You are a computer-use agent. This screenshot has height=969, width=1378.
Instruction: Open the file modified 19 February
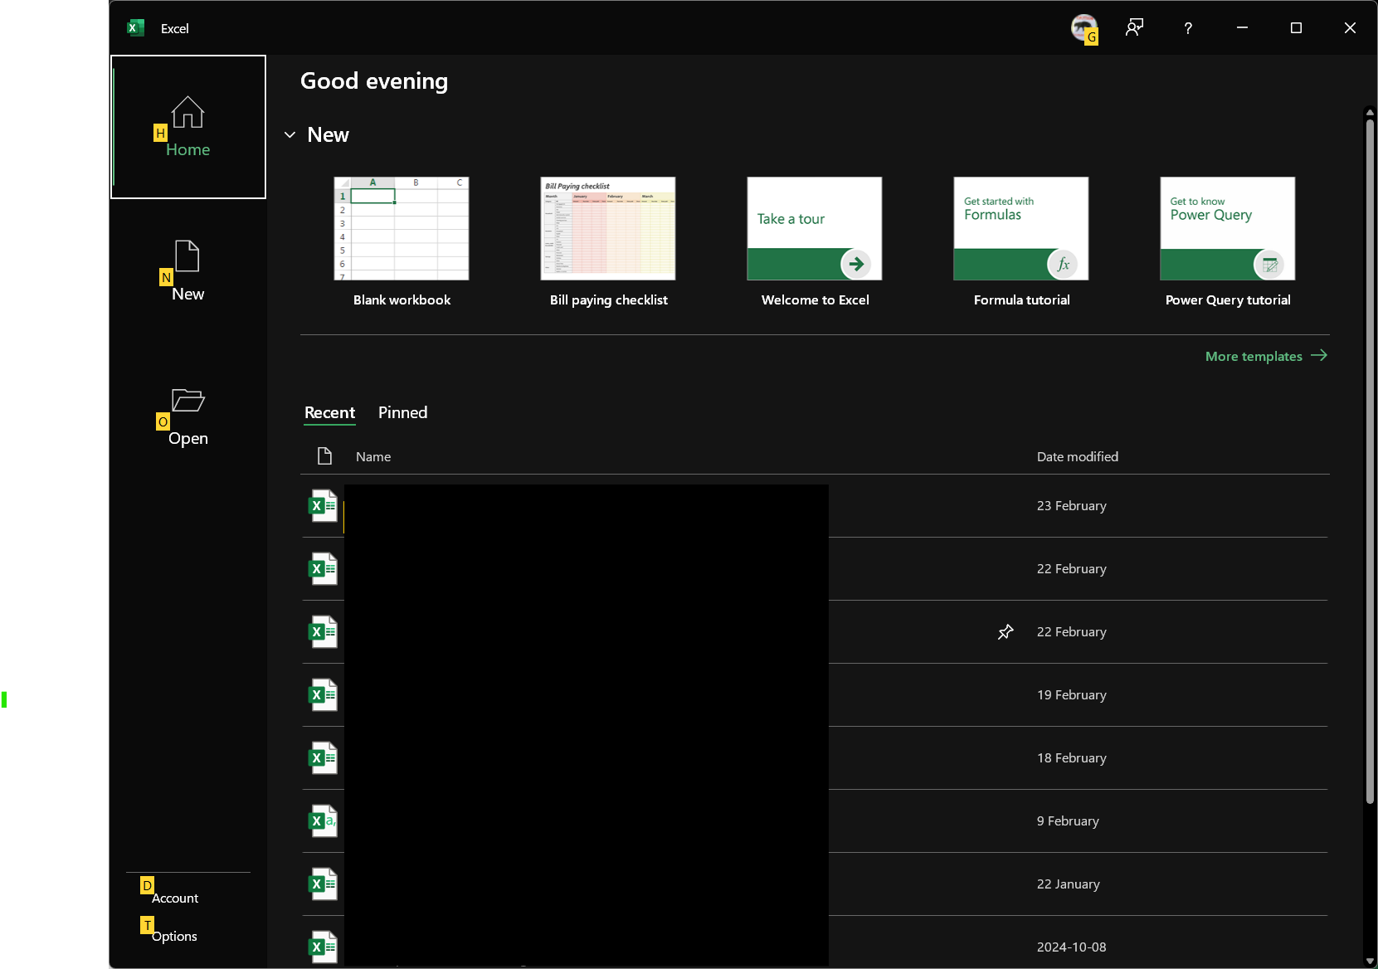point(815,695)
